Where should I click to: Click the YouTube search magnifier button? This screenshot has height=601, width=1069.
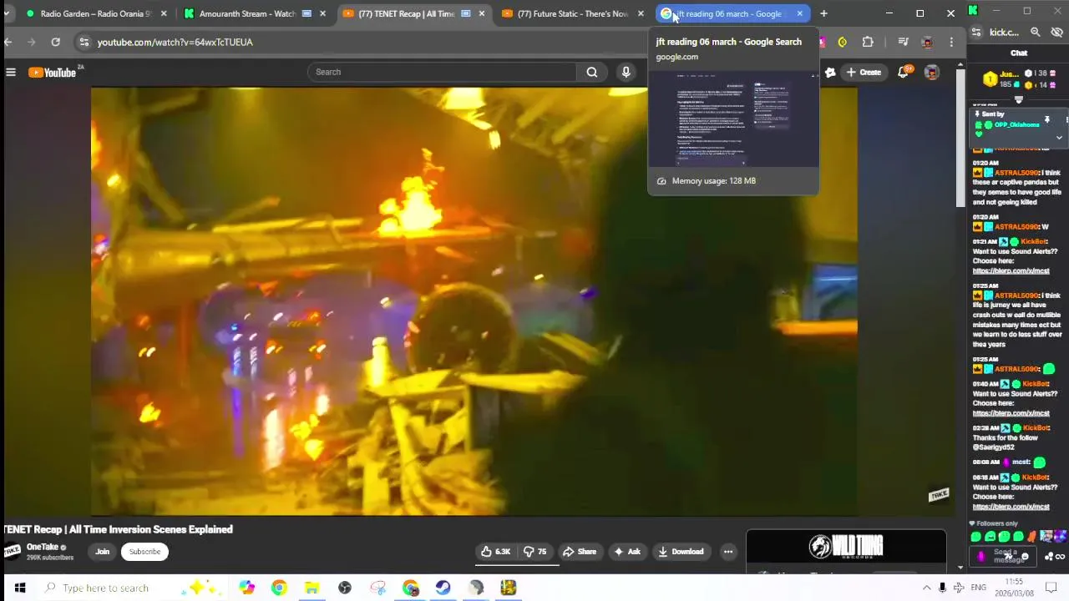tap(592, 72)
